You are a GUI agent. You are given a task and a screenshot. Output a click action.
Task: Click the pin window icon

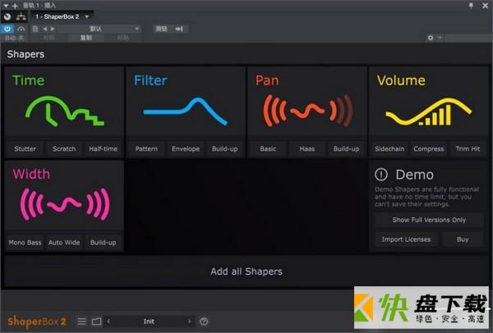(x=471, y=6)
